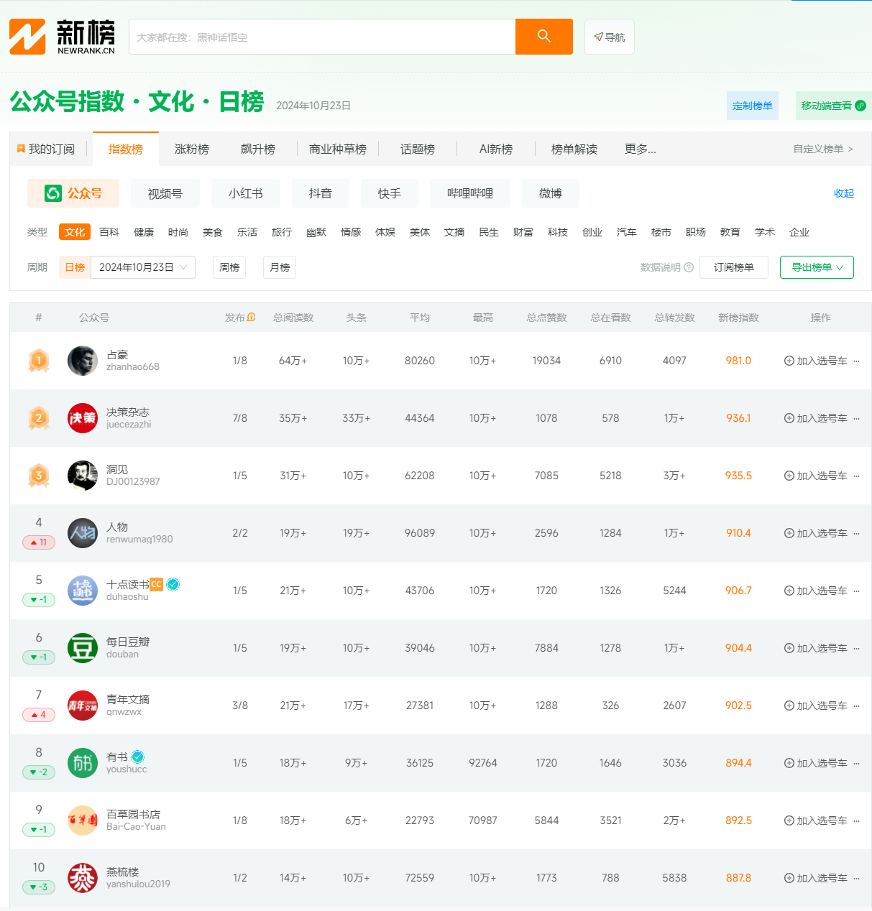Open the 榜单解读 tab
The width and height of the screenshot is (872, 911).
574,149
